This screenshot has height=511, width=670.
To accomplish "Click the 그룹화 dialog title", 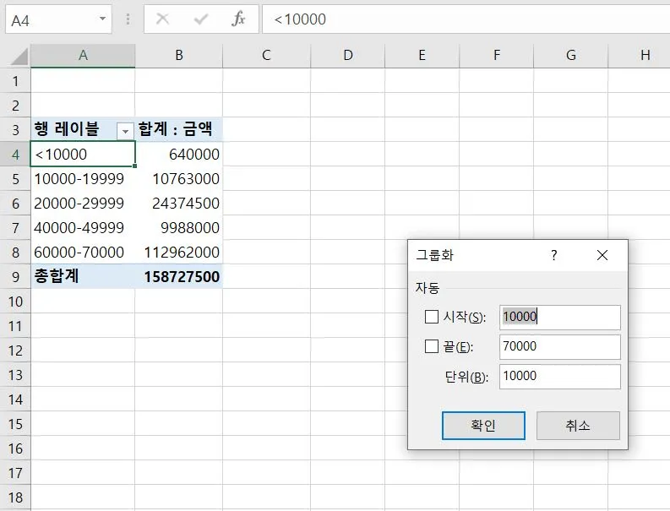I will pos(434,255).
